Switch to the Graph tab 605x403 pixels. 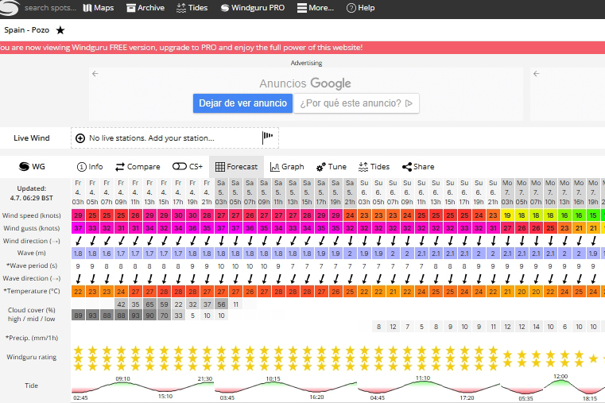[287, 167]
